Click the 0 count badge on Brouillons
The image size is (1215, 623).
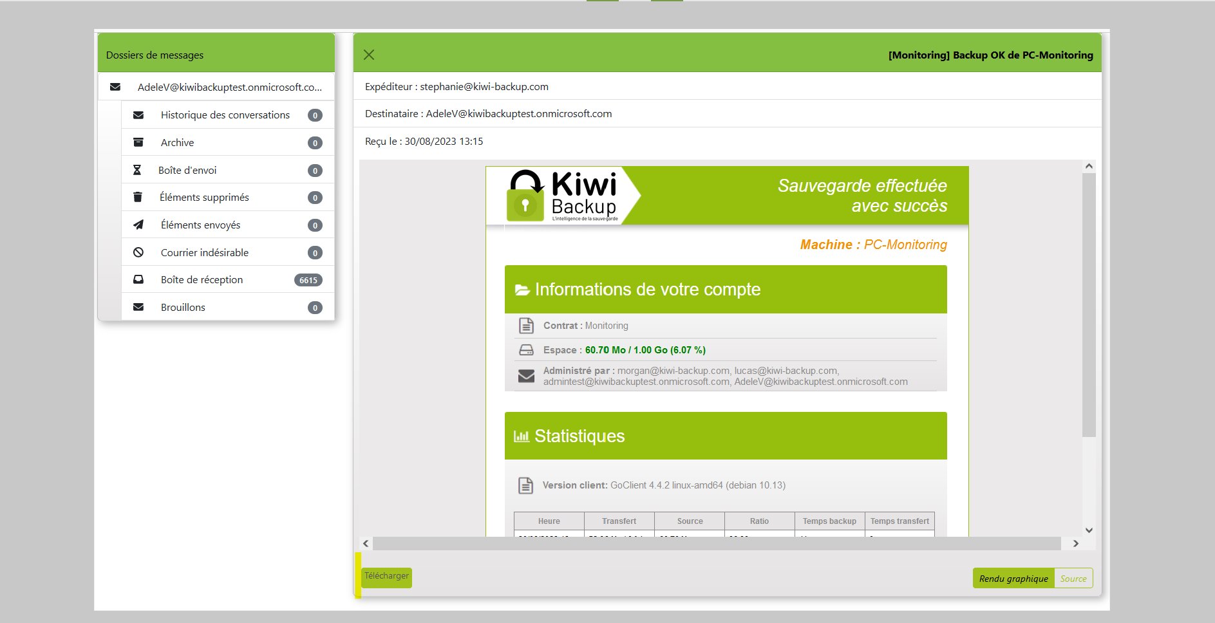point(315,308)
